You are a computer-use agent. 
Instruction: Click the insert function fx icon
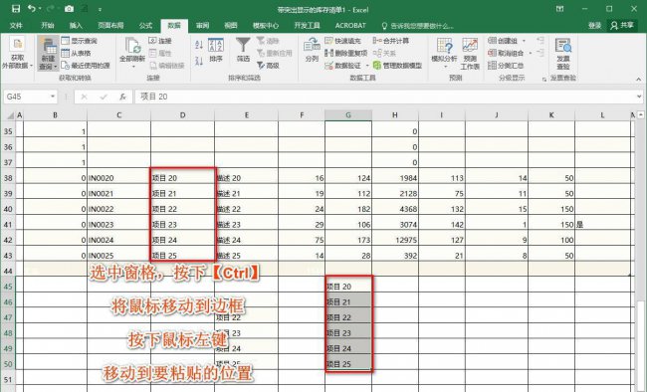pos(122,97)
